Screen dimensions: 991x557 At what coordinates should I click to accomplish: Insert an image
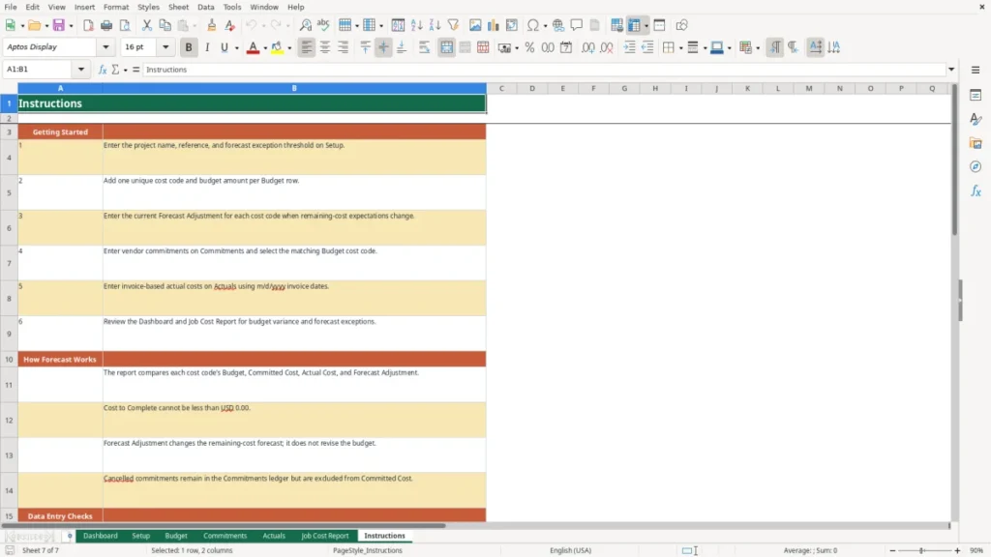(475, 25)
